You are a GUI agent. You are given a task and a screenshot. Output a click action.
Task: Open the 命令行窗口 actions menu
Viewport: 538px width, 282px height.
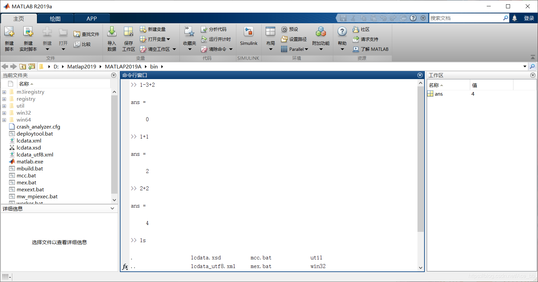tap(420, 75)
